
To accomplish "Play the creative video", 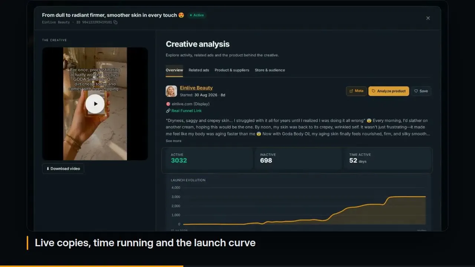I will [x=95, y=104].
